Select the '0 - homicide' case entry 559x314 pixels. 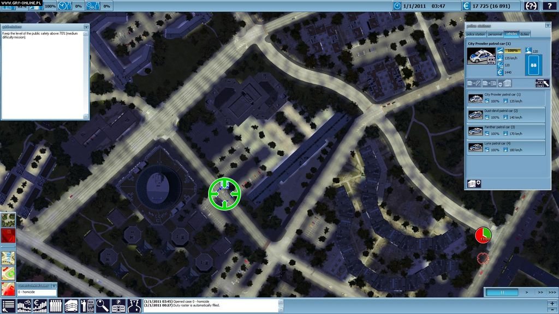point(37,292)
